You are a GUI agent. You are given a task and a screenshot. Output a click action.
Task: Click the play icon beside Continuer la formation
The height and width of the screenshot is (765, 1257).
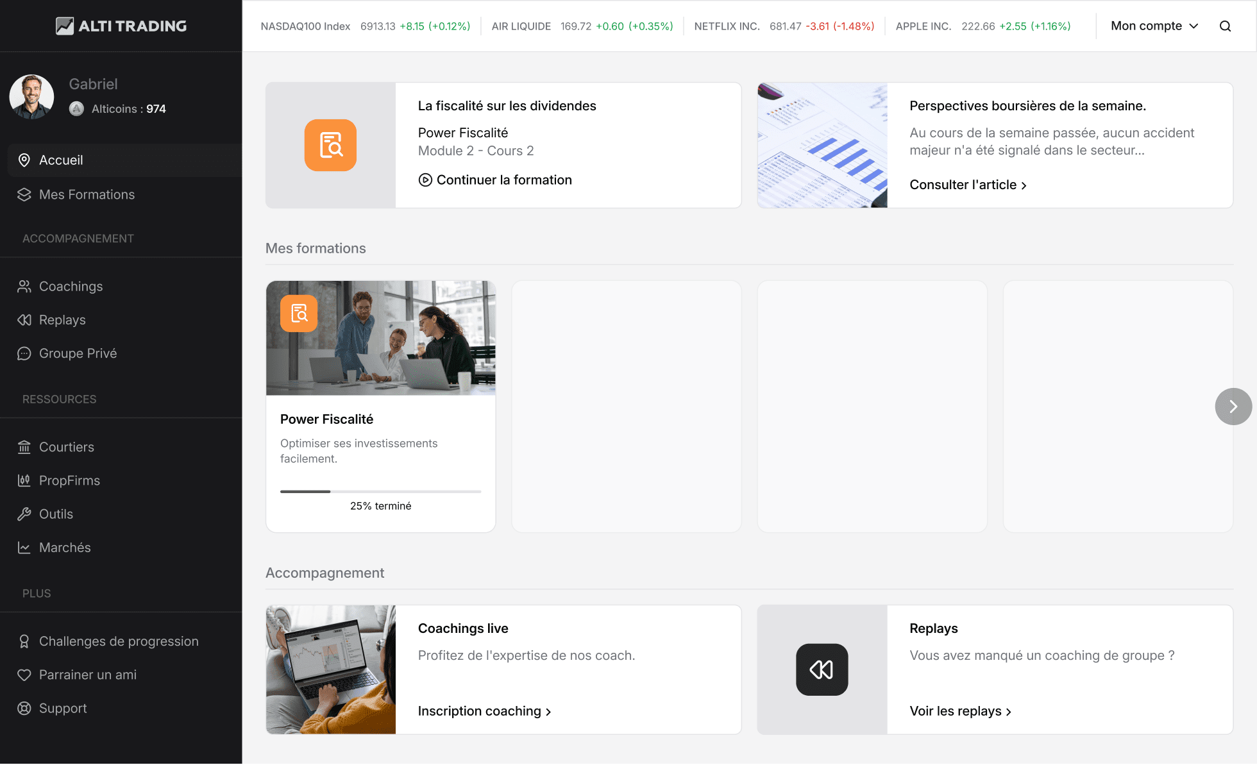[425, 180]
